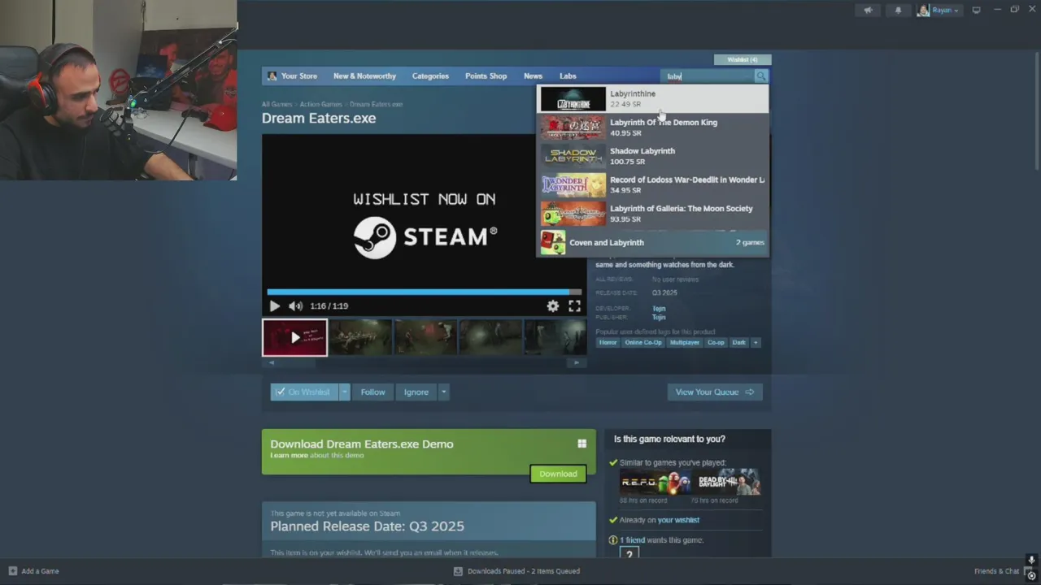
Task: Select the Dark tag
Action: 738,343
